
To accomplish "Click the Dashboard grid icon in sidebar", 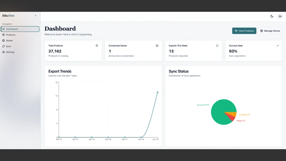I will (x=4, y=29).
